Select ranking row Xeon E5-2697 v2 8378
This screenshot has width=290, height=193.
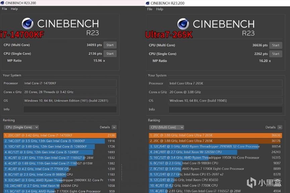tap(216, 174)
